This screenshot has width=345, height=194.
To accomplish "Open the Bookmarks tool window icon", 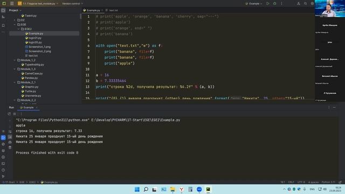I will (3, 25).
